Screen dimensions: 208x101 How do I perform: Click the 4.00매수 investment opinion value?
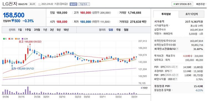click(x=188, y=56)
